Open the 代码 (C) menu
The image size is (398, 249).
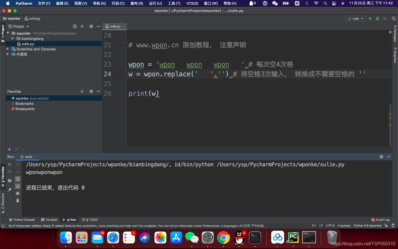(118, 3)
